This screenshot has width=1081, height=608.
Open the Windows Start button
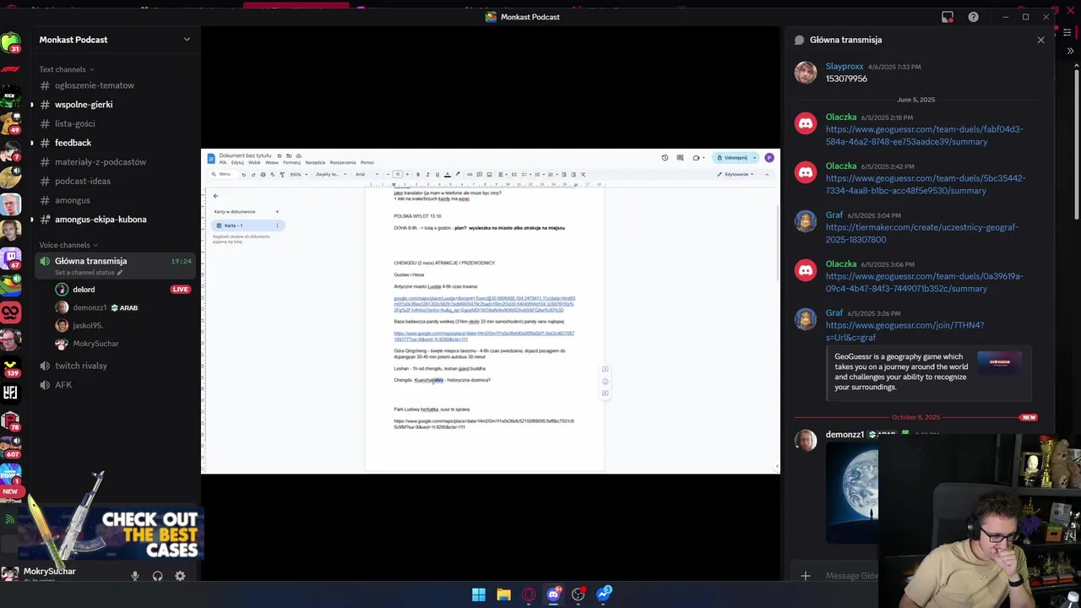tap(479, 594)
